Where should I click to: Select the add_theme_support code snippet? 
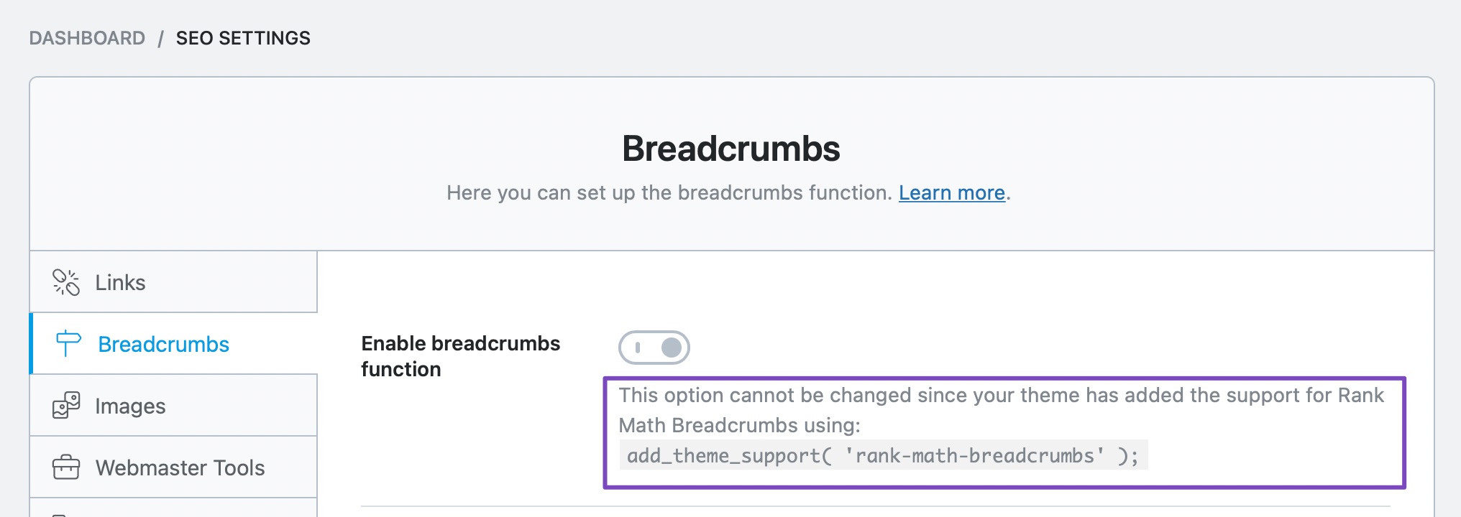[x=886, y=454]
